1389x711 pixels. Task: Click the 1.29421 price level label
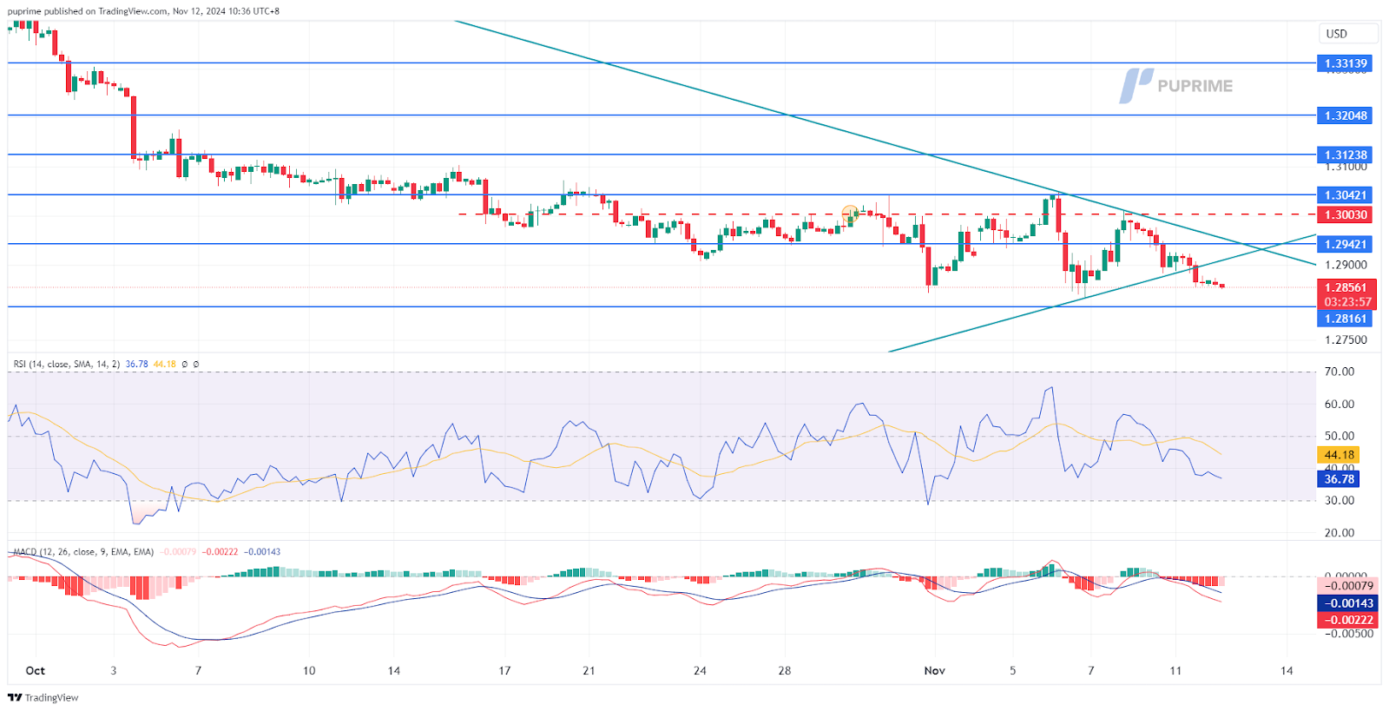click(x=1345, y=245)
